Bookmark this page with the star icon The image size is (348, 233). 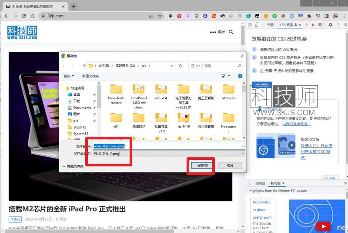pos(160,16)
